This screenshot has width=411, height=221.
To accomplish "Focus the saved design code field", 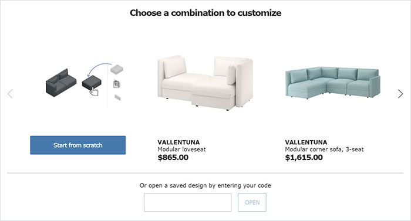I will pyautogui.click(x=188, y=202).
